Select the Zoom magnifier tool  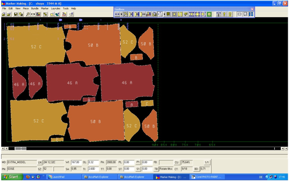[28, 14]
